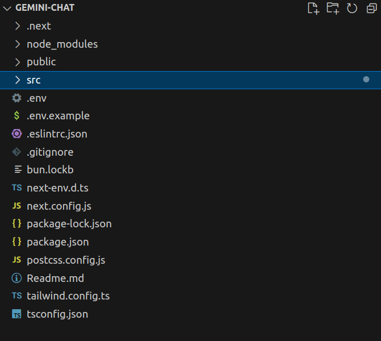The width and height of the screenshot is (381, 341).
Task: Click the braces icon beside package.json
Action: pos(17,242)
